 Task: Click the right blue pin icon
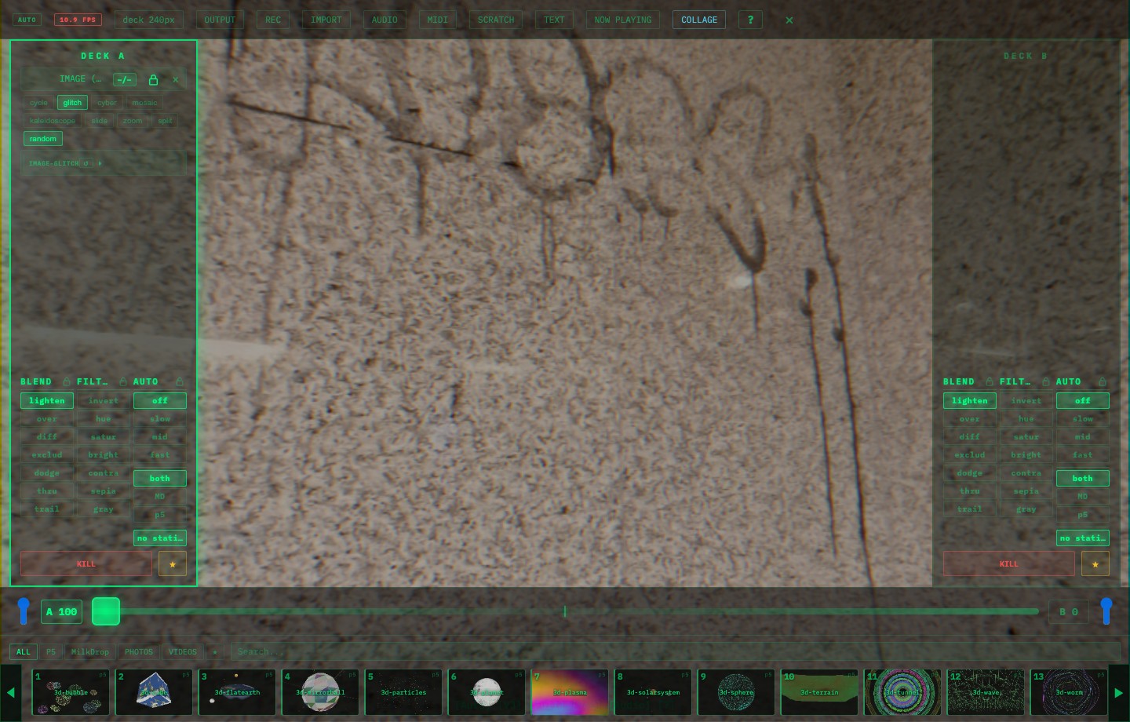tap(1106, 611)
